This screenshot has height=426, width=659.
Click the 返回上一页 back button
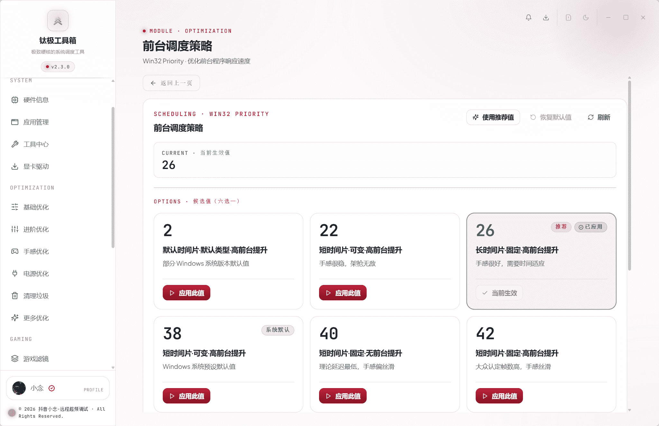point(171,83)
